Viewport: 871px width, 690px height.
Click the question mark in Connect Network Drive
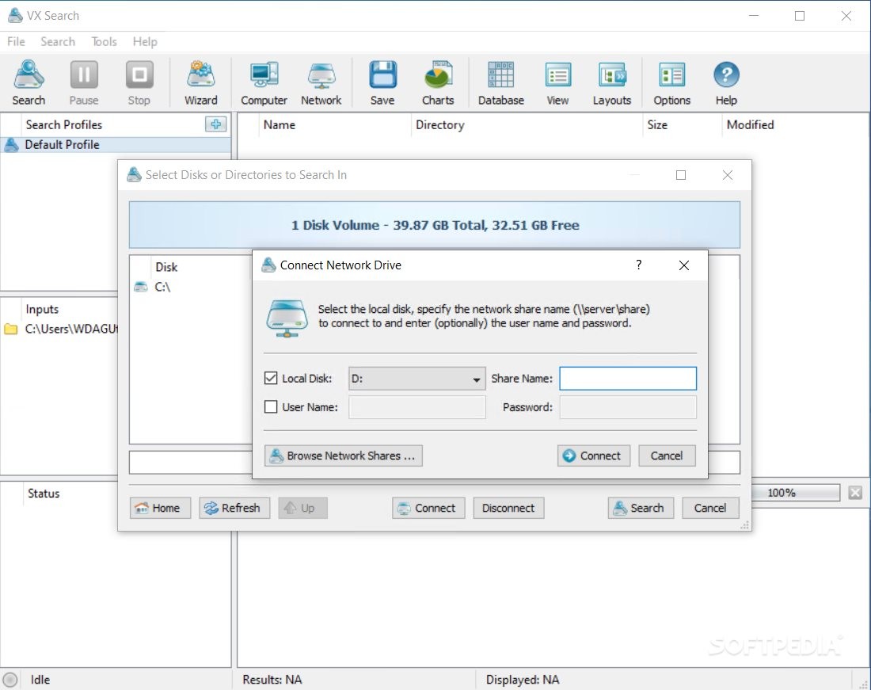[x=639, y=265]
